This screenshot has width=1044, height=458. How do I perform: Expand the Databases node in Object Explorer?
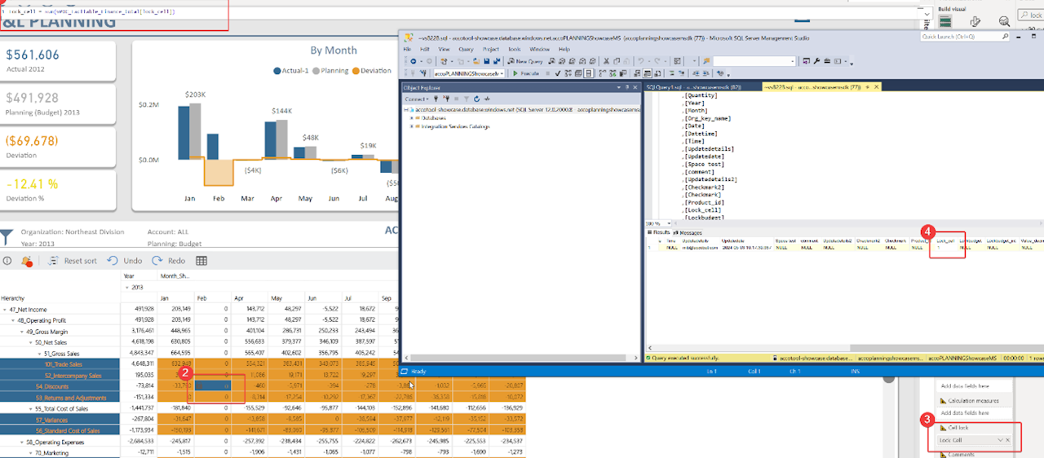pyautogui.click(x=412, y=117)
